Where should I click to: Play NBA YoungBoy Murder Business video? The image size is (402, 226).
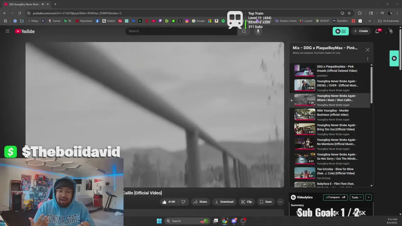pyautogui.click(x=329, y=115)
